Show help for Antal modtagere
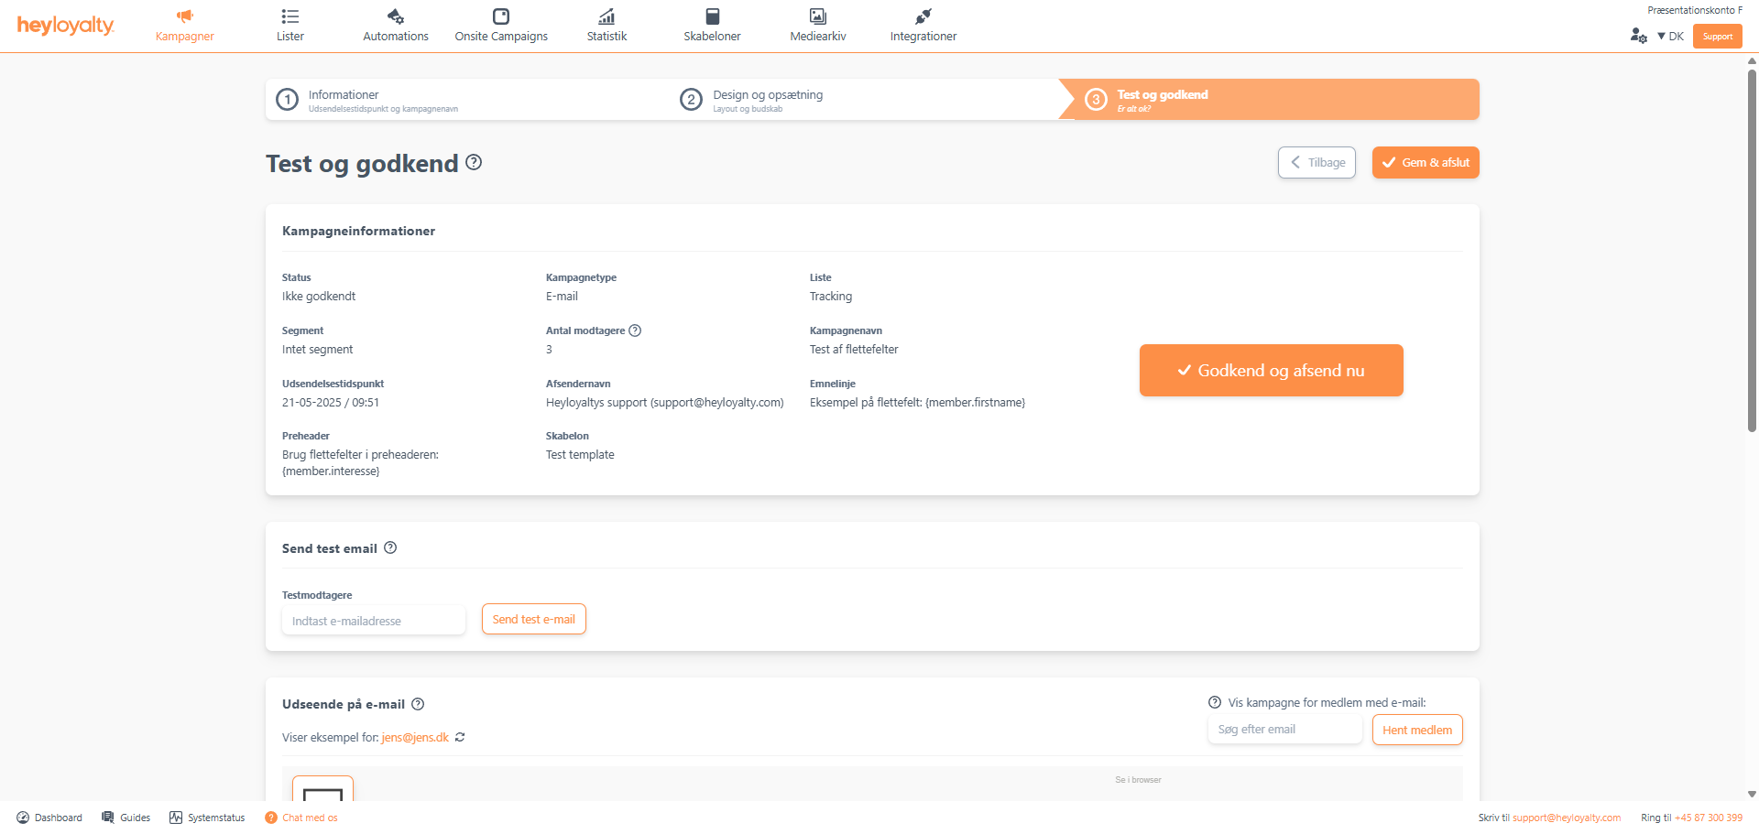The height and width of the screenshot is (834, 1759). pyautogui.click(x=635, y=330)
